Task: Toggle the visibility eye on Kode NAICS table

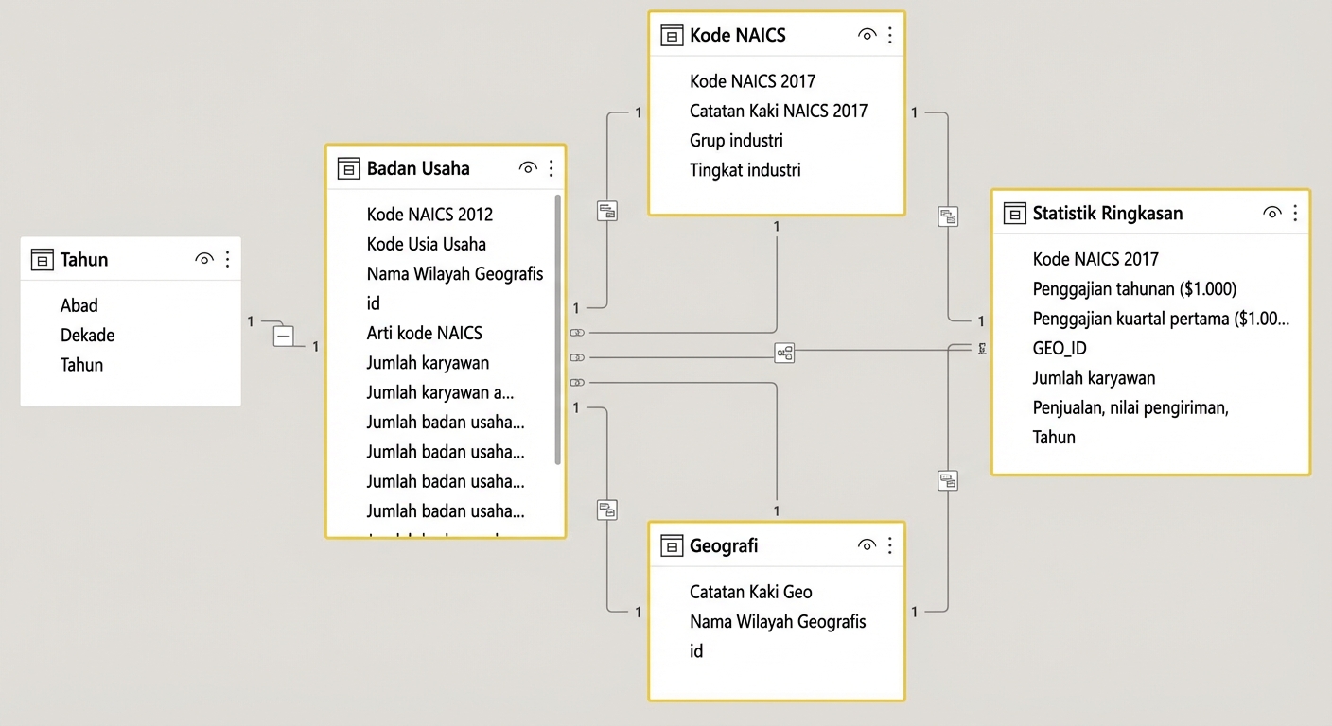Action: point(867,34)
